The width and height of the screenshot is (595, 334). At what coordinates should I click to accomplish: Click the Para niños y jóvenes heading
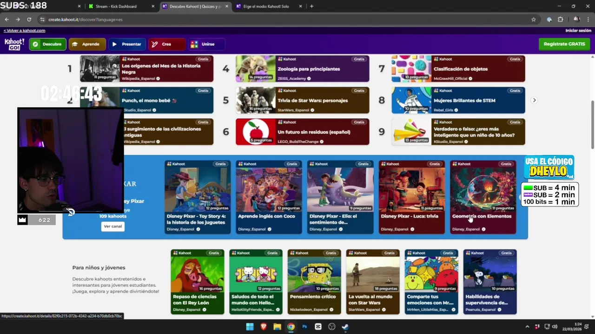pos(99,268)
